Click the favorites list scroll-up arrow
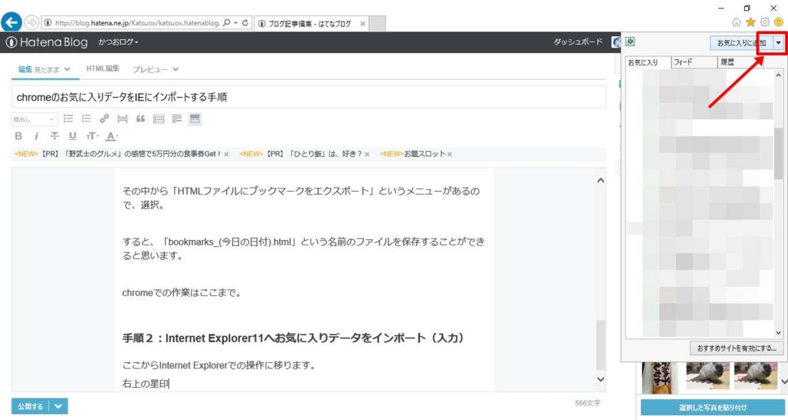788x420 pixels. tap(779, 75)
